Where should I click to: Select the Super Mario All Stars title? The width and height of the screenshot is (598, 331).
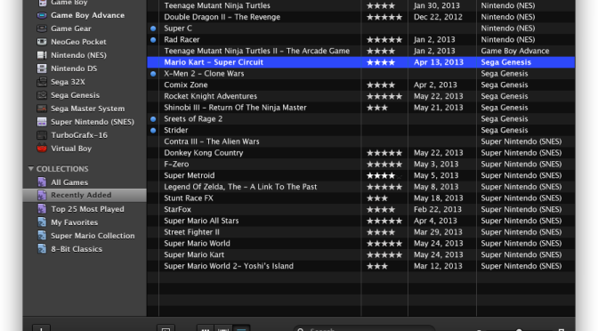click(201, 221)
